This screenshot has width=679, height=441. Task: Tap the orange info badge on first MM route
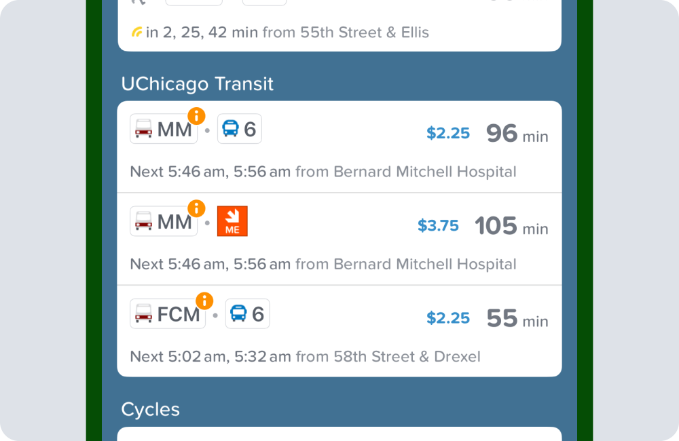[196, 116]
